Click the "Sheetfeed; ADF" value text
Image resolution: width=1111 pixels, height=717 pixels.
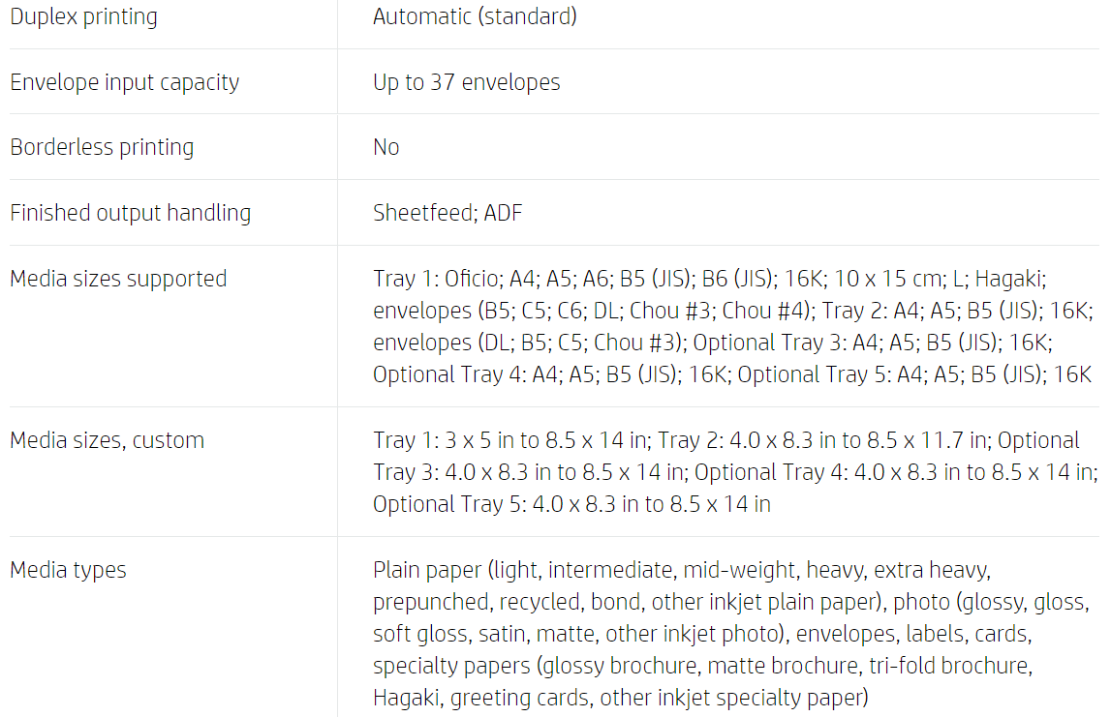coord(447,213)
